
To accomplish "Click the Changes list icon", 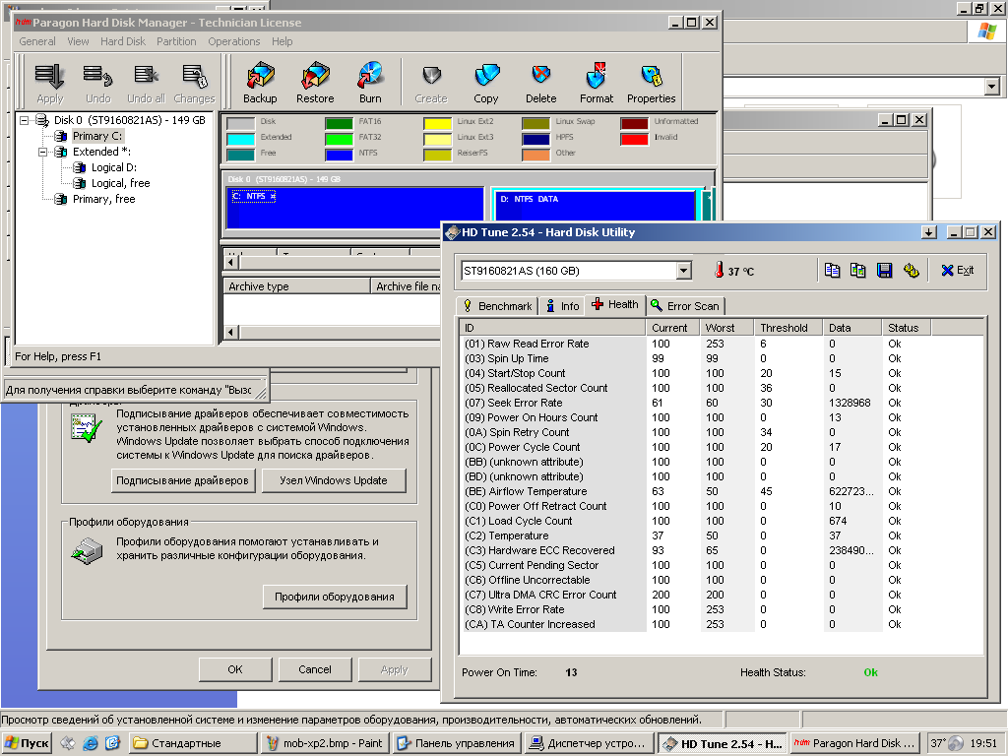I will [x=194, y=76].
